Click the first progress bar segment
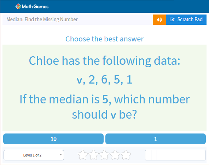 coord(148,155)
